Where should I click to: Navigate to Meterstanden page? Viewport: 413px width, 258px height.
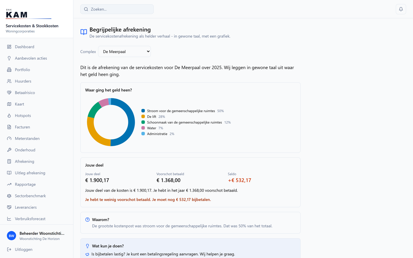[x=37, y=139]
